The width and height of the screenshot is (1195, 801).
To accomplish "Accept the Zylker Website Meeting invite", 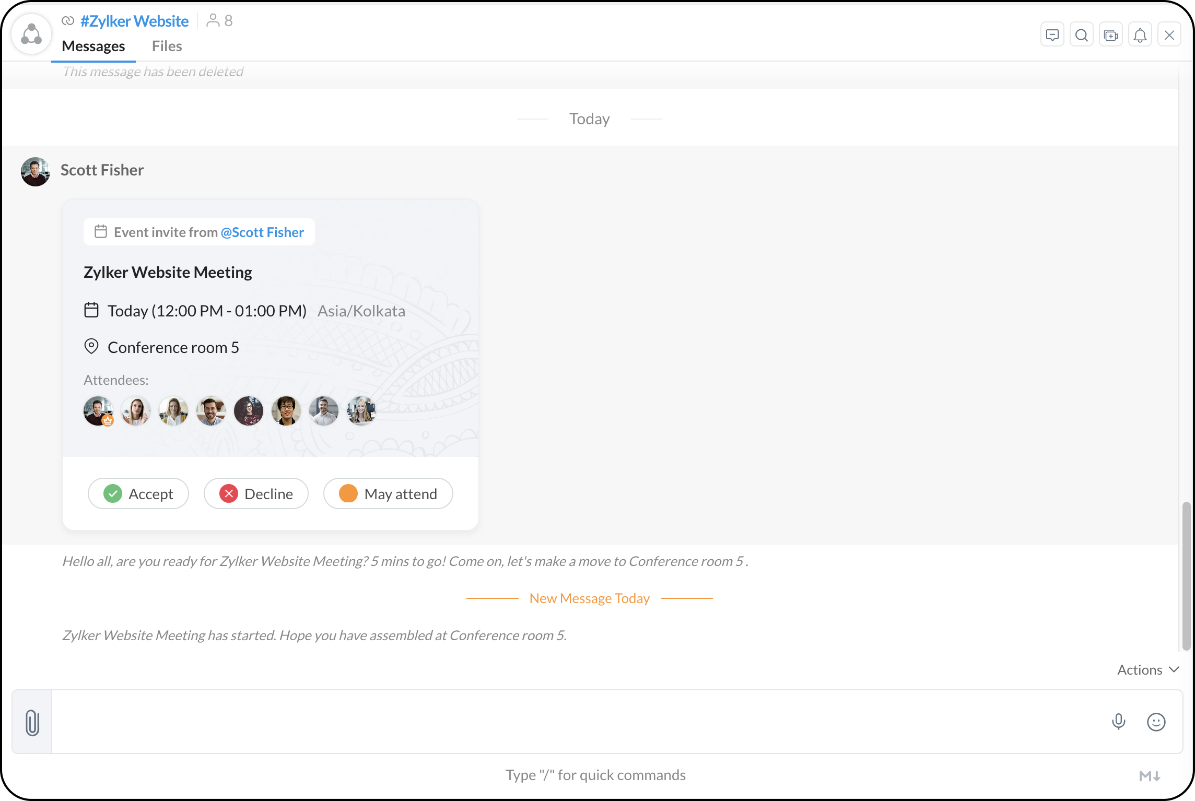I will pos(138,493).
